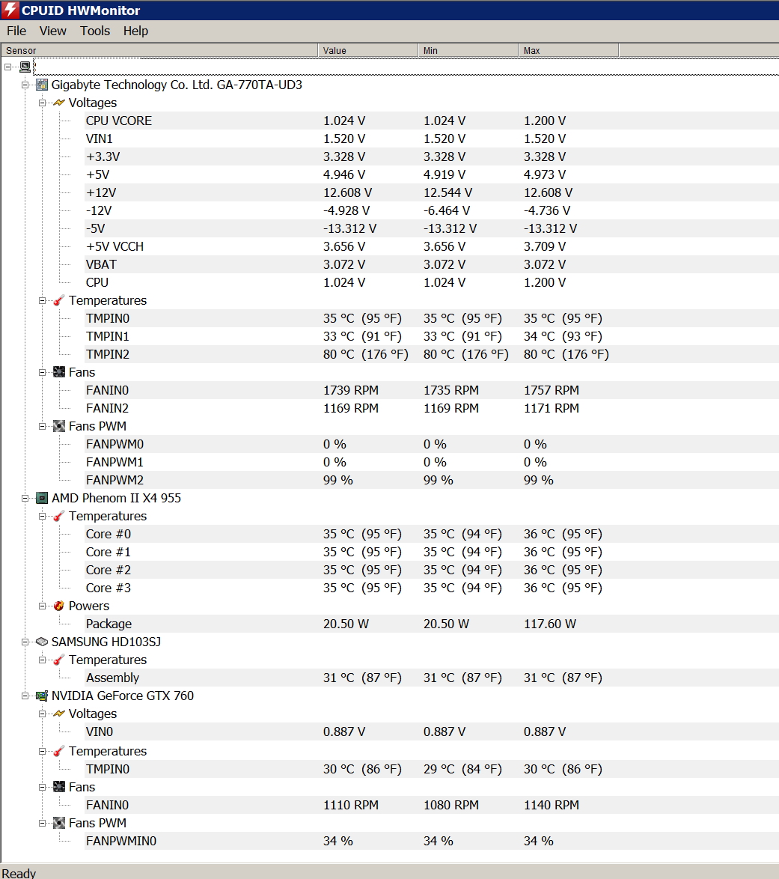The height and width of the screenshot is (879, 779).
Task: Collapse the Gigabyte GA-770TA-UD3 node
Action: coord(25,85)
